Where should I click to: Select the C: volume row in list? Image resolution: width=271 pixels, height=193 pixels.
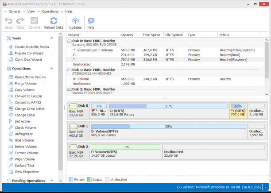pyautogui.click(x=166, y=55)
